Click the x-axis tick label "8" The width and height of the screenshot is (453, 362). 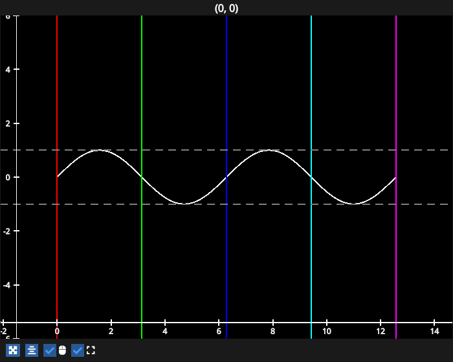272,331
